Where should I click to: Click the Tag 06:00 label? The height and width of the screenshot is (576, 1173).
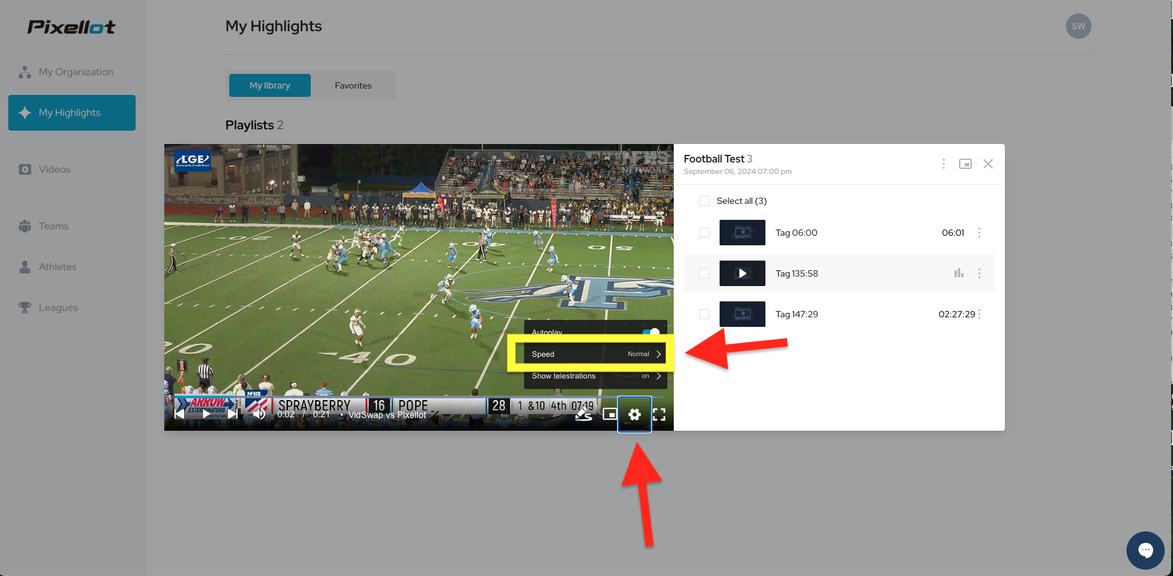(x=797, y=233)
